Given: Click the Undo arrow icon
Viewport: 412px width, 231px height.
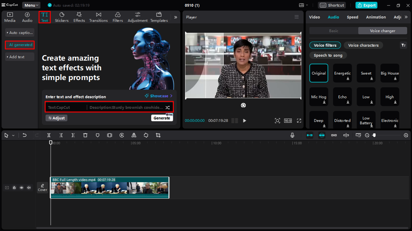Looking at the screenshot, I should tap(24, 135).
